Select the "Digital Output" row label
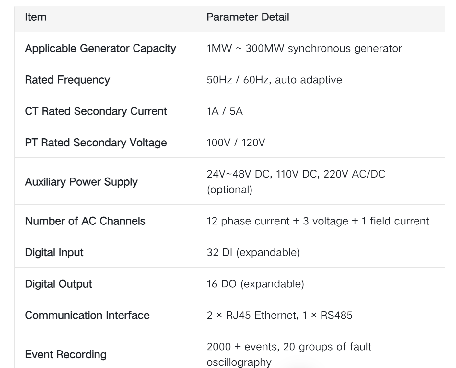Viewport: 456px width, 368px height. tap(58, 284)
